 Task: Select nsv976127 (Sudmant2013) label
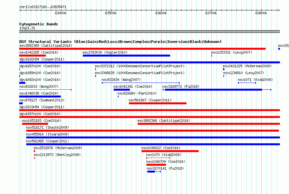[42, 100]
